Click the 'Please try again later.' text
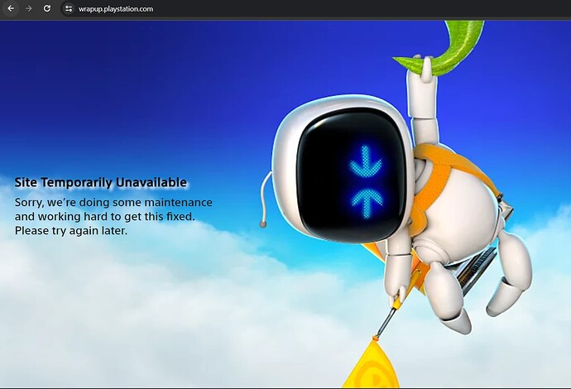 pyautogui.click(x=71, y=231)
